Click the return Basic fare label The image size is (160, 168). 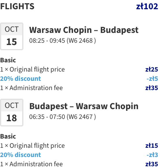point(8,136)
